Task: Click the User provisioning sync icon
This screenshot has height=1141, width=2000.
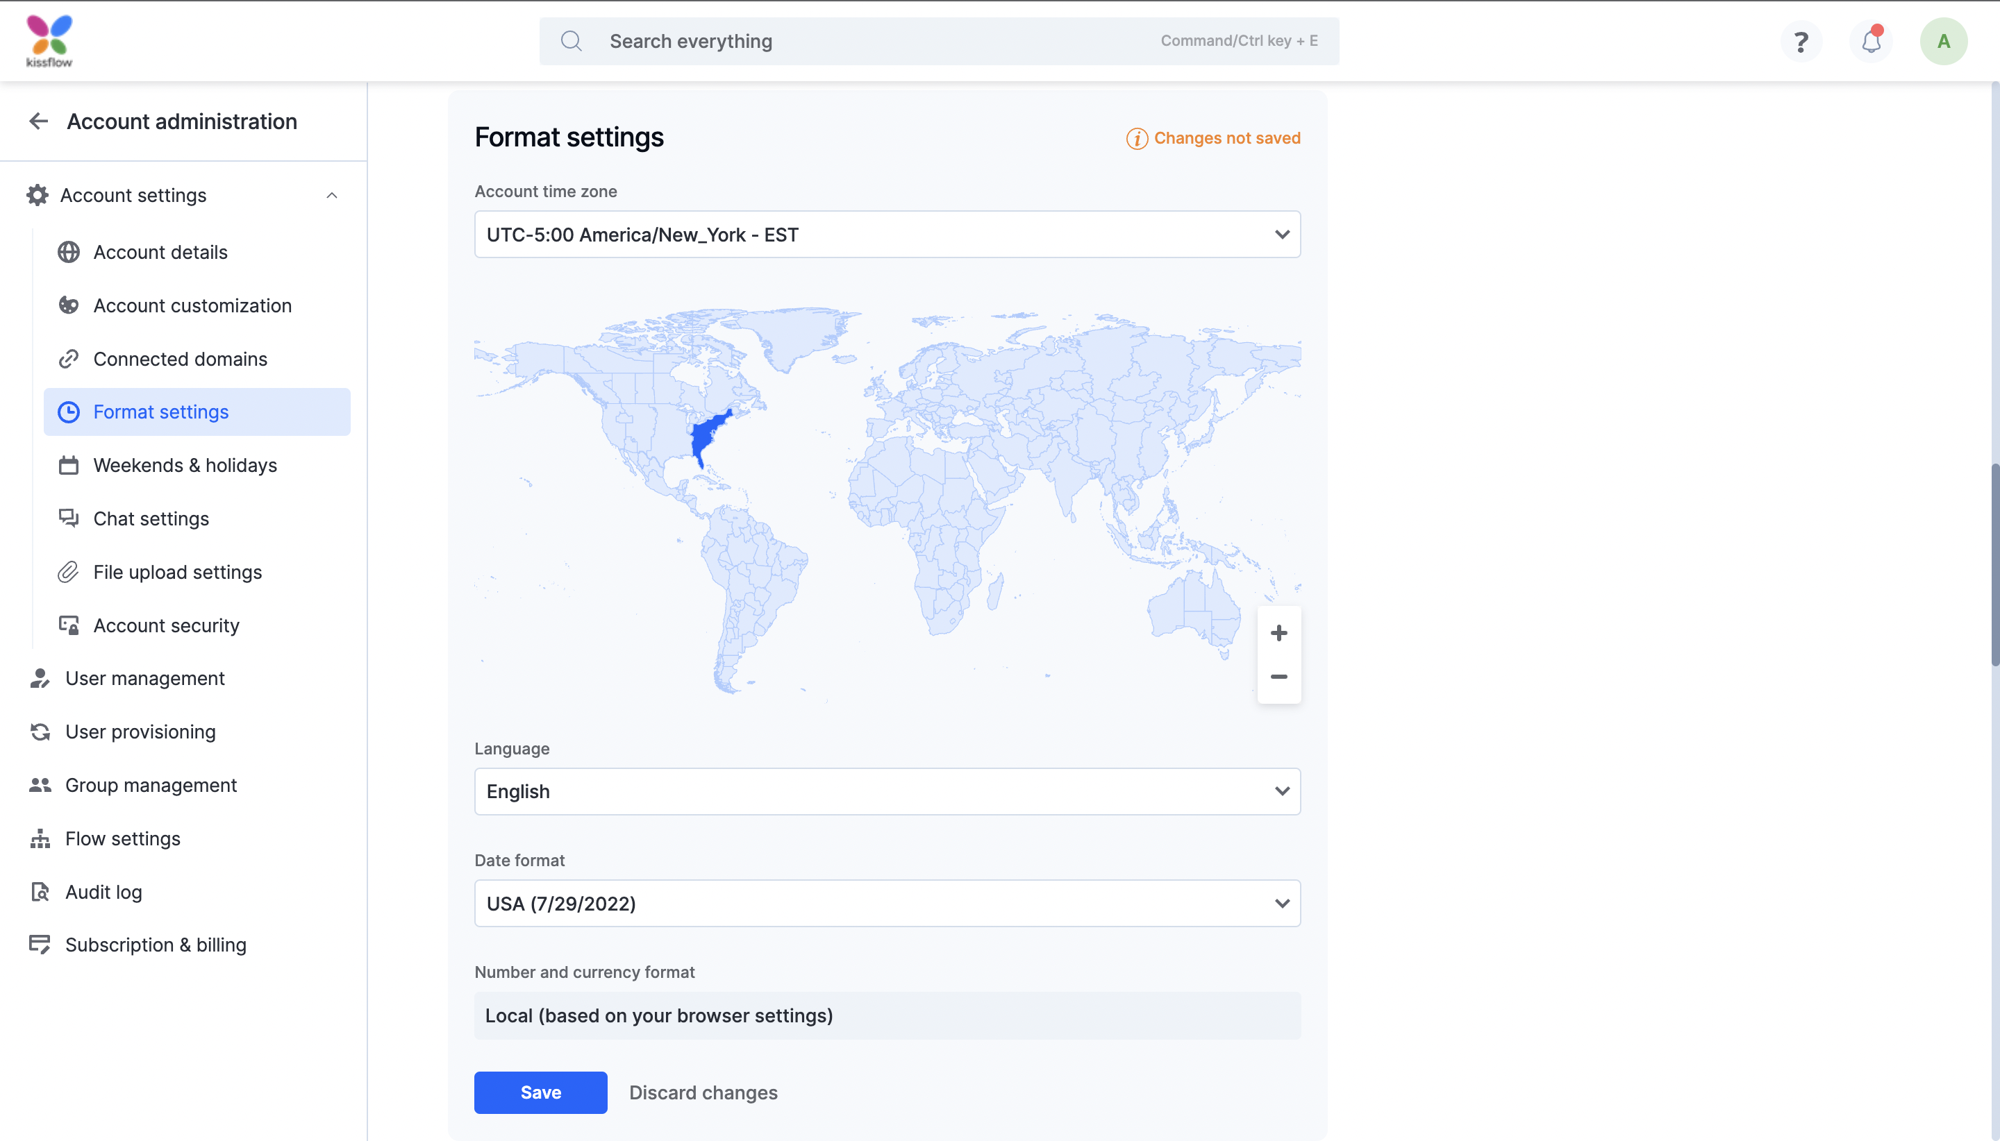Action: (40, 732)
